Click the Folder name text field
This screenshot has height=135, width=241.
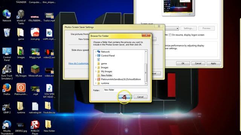(125, 90)
